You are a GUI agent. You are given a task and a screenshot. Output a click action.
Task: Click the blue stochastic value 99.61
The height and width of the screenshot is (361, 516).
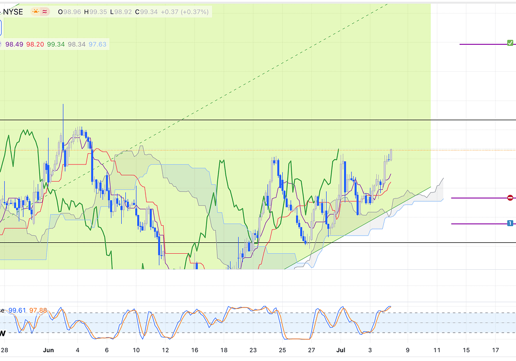click(x=17, y=310)
